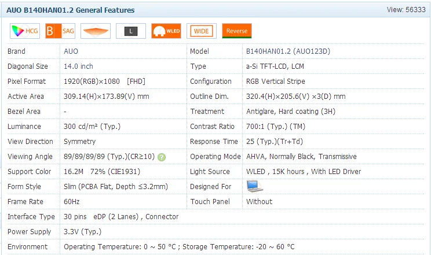Click the Treatment label
The width and height of the screenshot is (431, 255).
pos(207,112)
